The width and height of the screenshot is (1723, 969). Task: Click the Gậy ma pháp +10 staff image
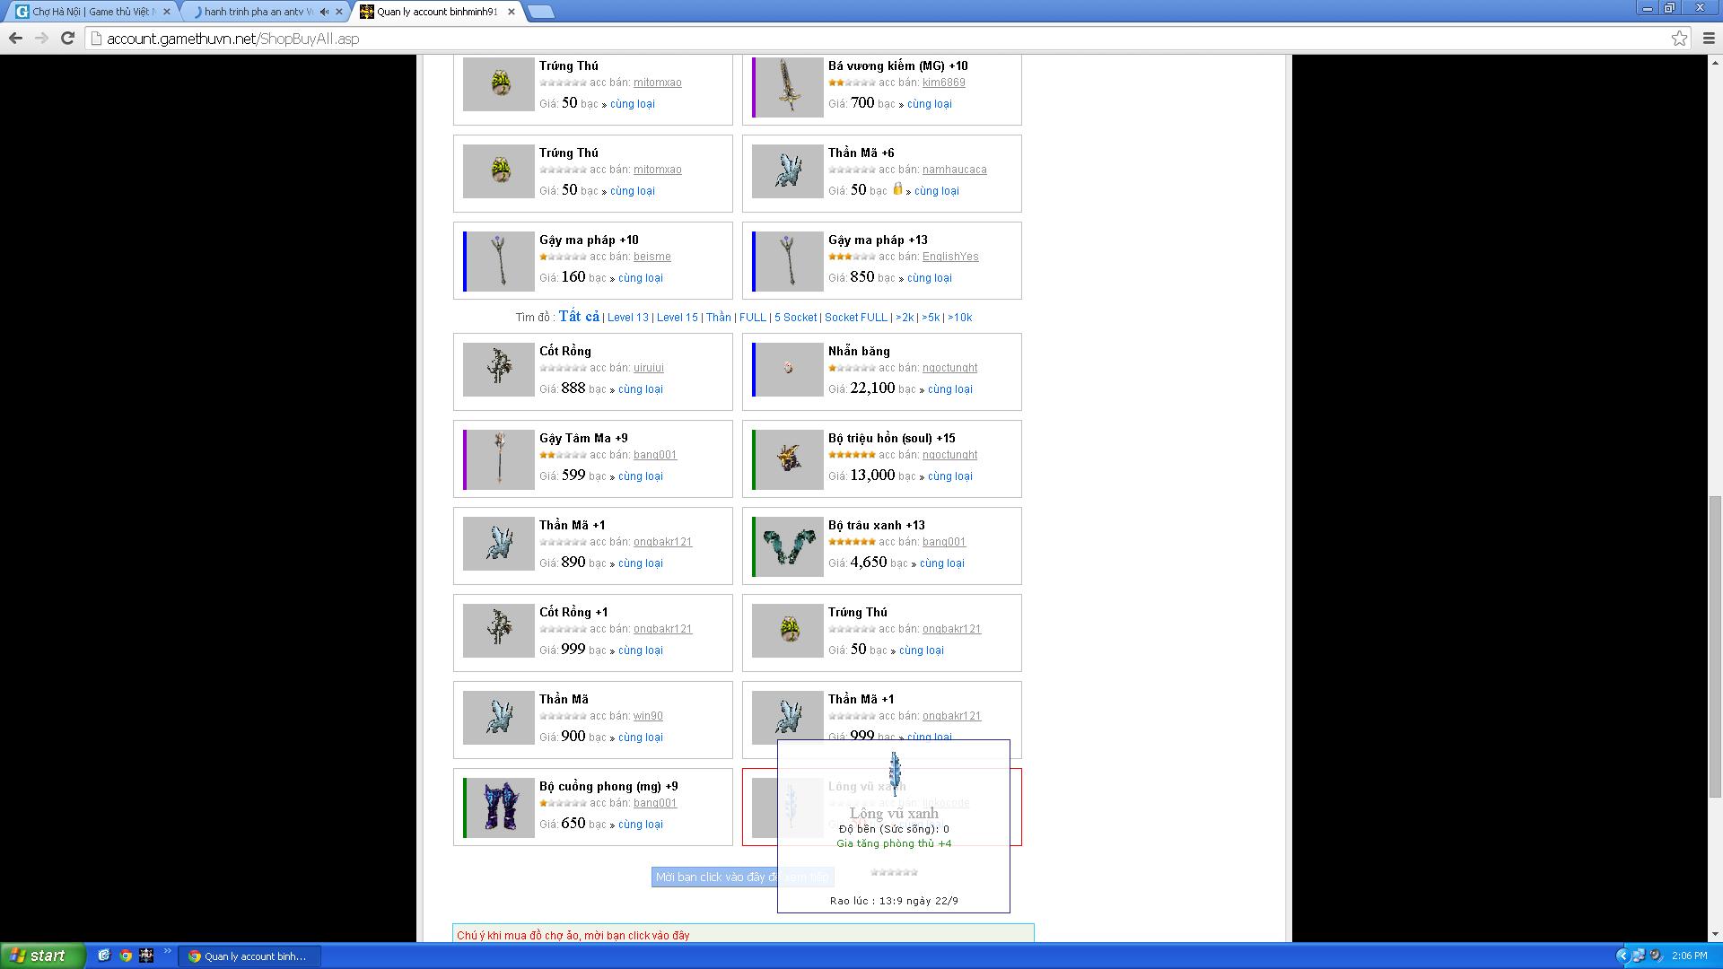tap(499, 261)
